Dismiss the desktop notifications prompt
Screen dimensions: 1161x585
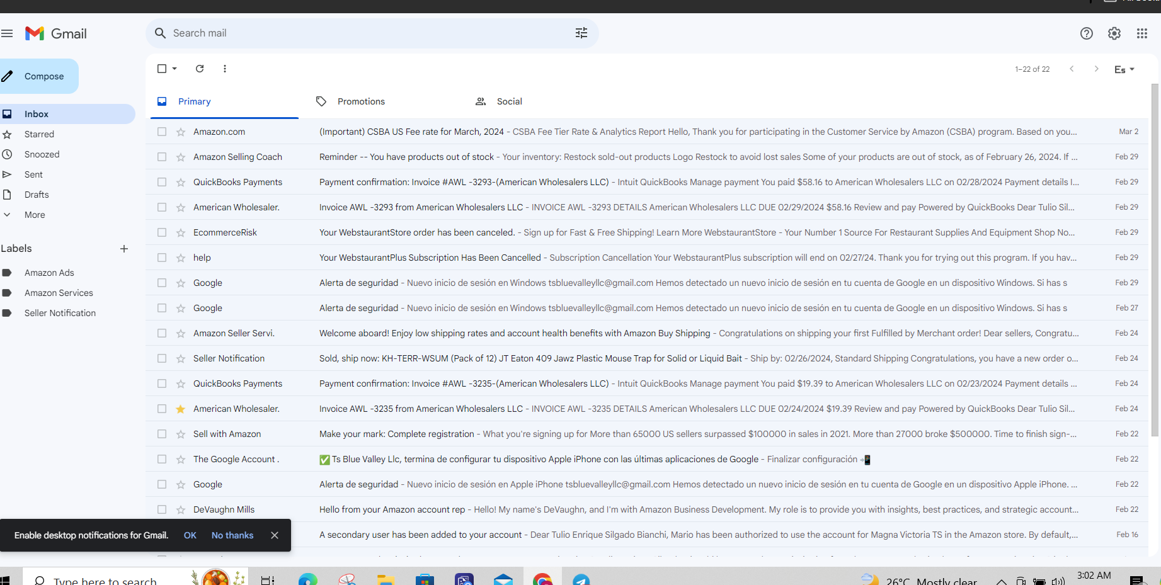click(275, 535)
